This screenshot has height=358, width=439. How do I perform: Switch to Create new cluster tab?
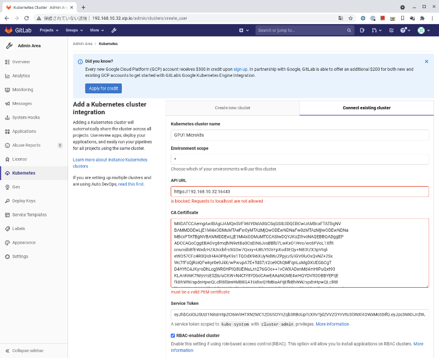(x=232, y=108)
